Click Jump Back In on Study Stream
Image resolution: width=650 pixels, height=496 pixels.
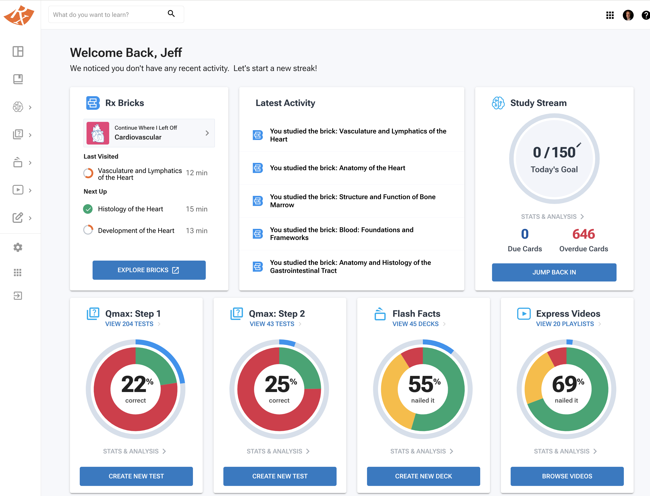(554, 272)
